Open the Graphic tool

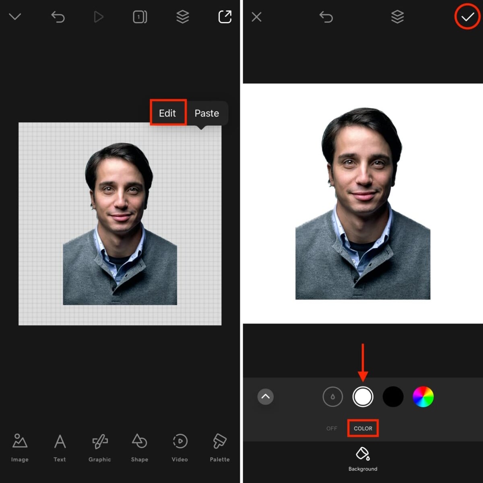tap(100, 448)
